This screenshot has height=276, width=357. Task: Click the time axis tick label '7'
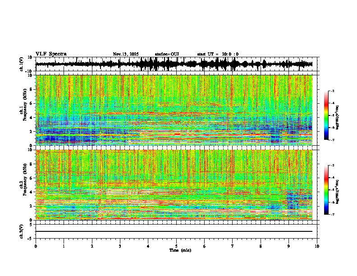233,246
